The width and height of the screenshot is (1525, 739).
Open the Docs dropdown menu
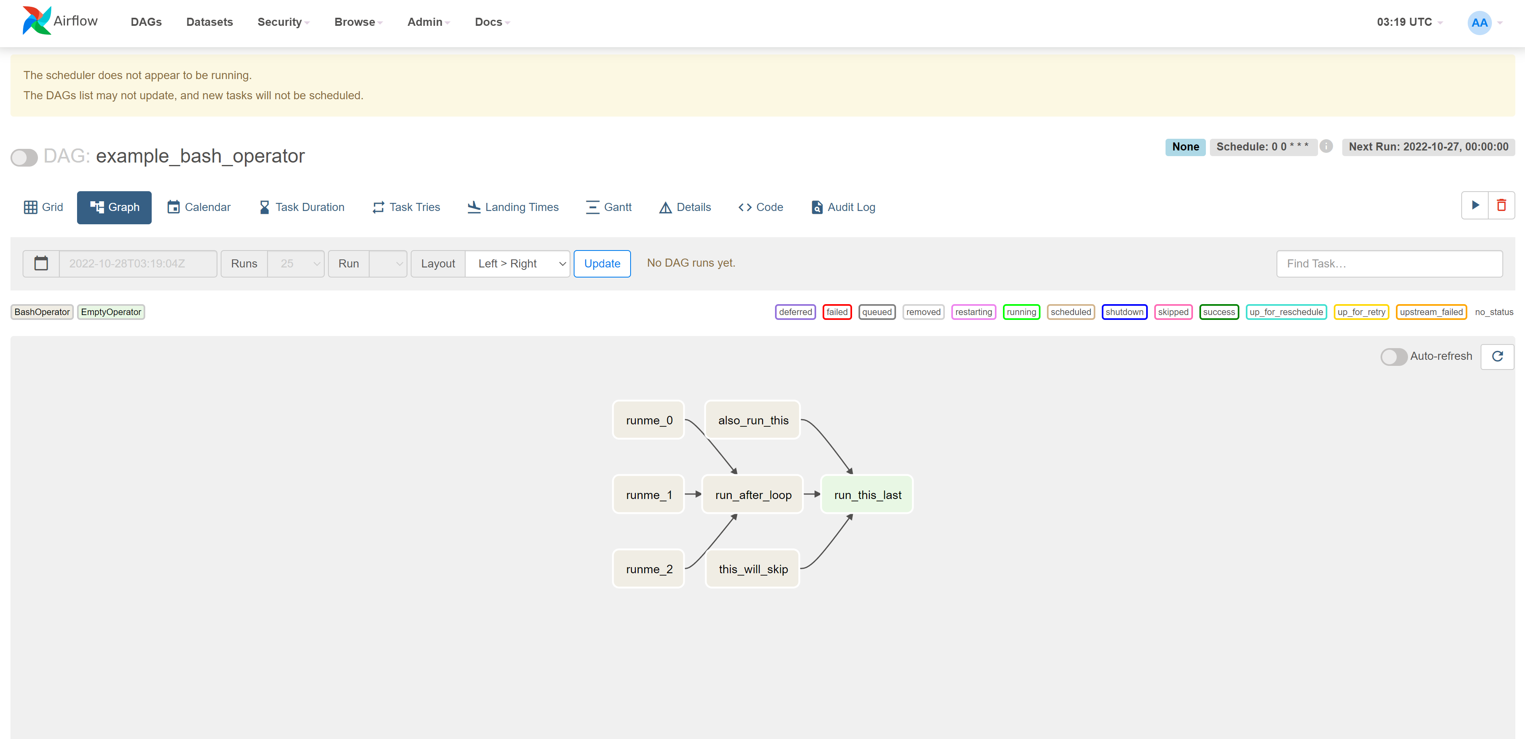492,22
